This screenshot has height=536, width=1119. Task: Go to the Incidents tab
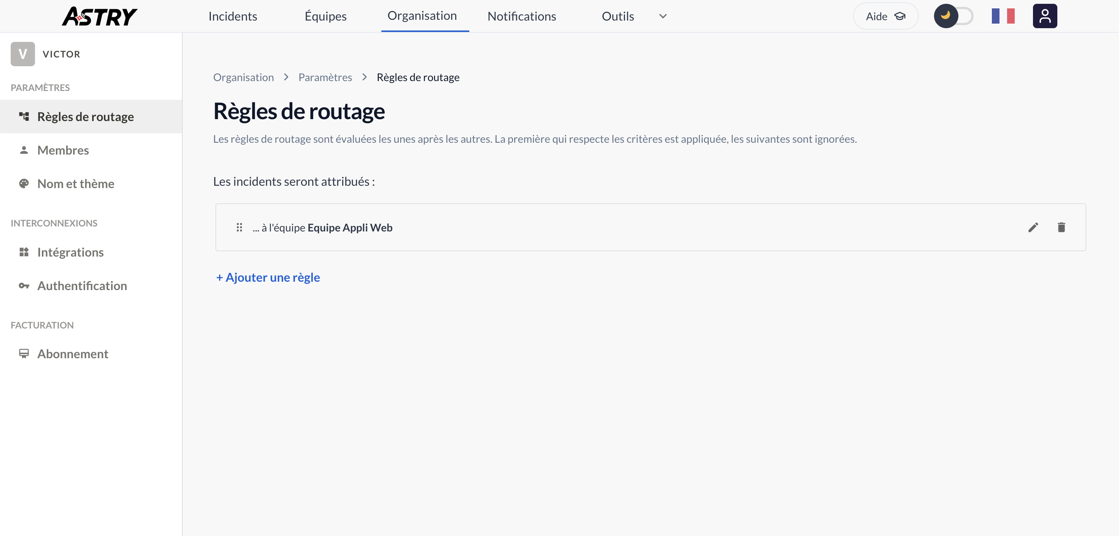coord(233,16)
